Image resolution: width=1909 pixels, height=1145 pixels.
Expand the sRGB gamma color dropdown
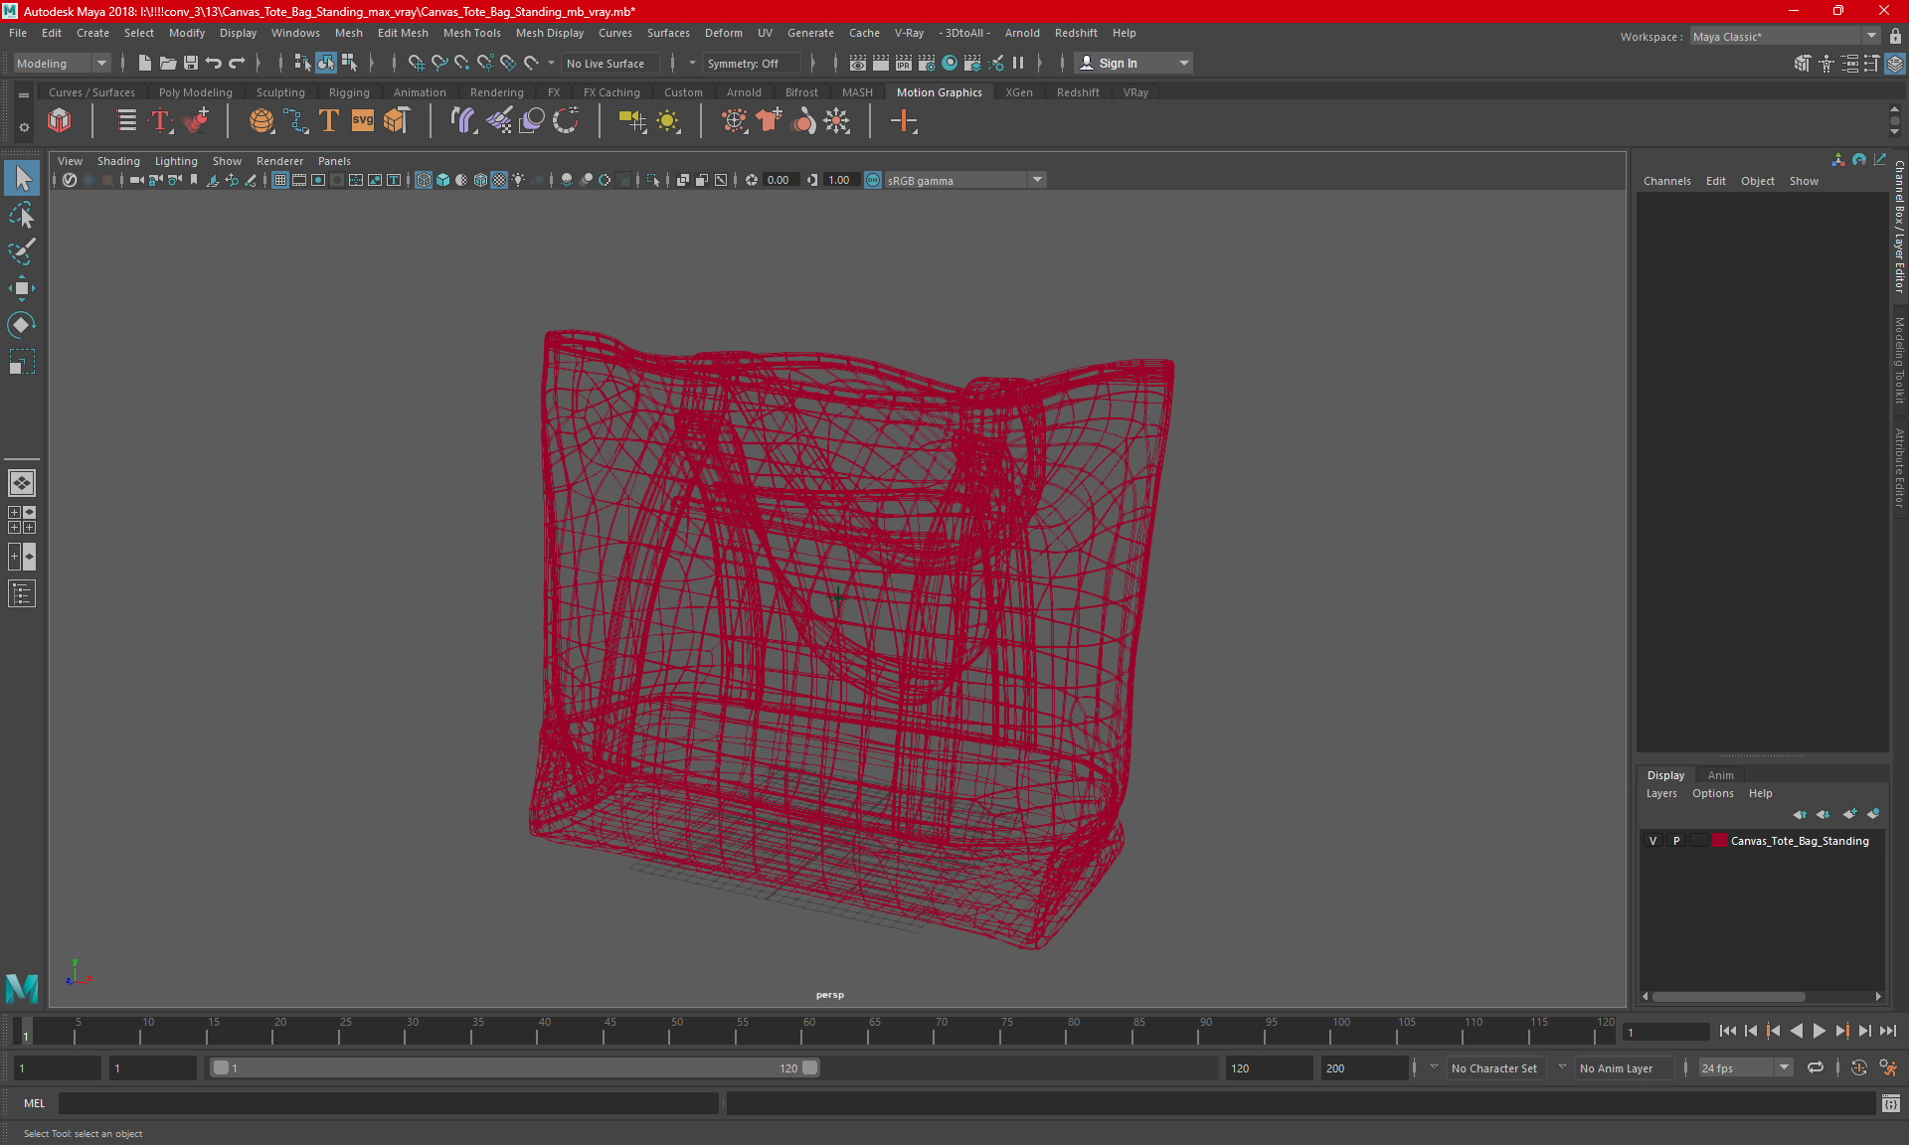(1037, 180)
